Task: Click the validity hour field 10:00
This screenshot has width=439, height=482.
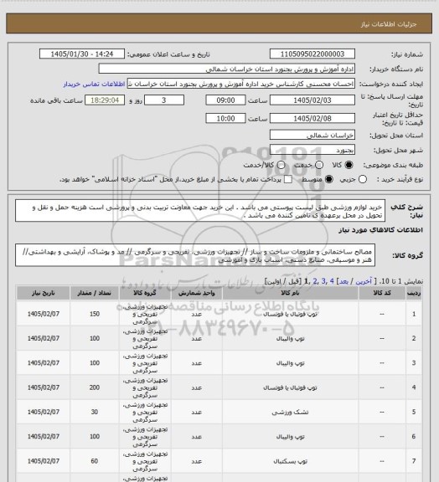Action: pos(225,118)
